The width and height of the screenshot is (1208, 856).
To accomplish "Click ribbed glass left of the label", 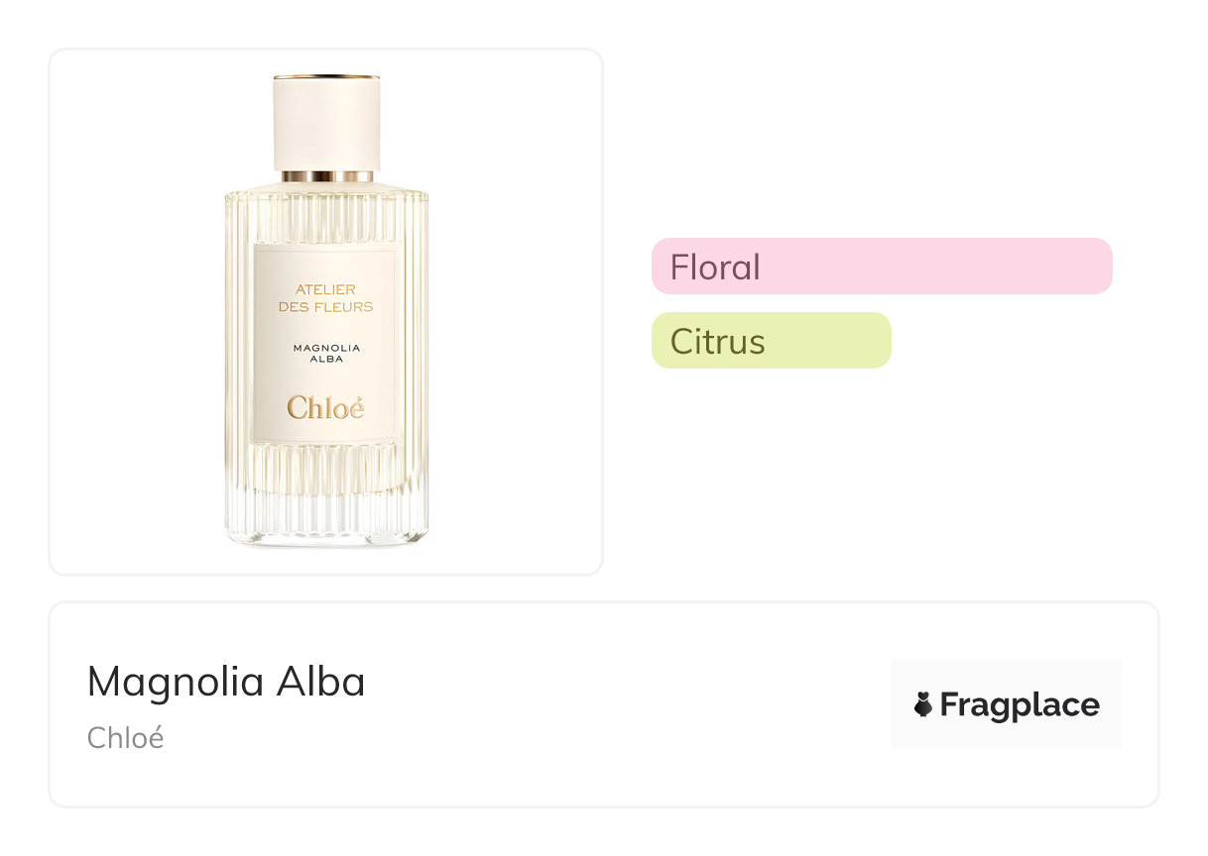I will [239, 337].
